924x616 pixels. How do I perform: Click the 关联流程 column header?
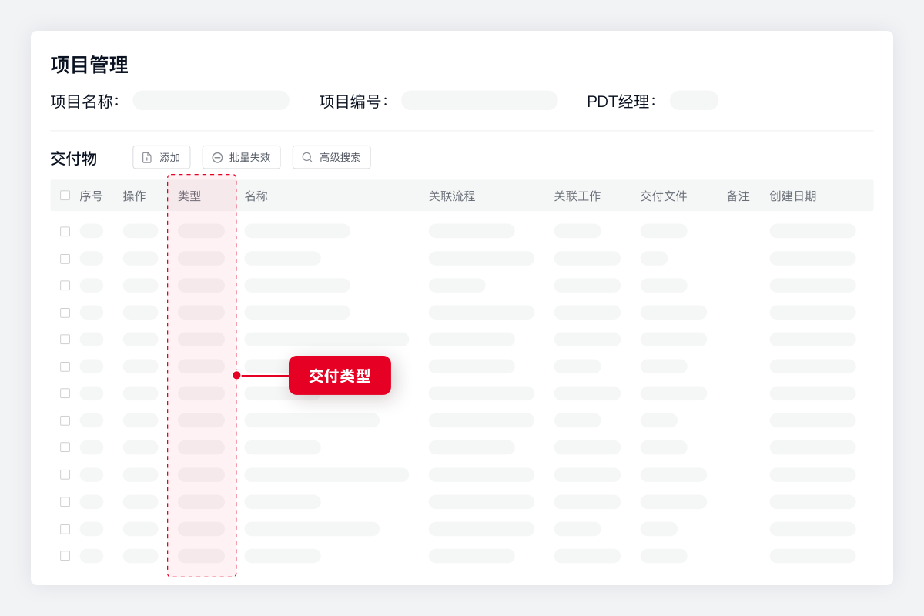point(452,196)
